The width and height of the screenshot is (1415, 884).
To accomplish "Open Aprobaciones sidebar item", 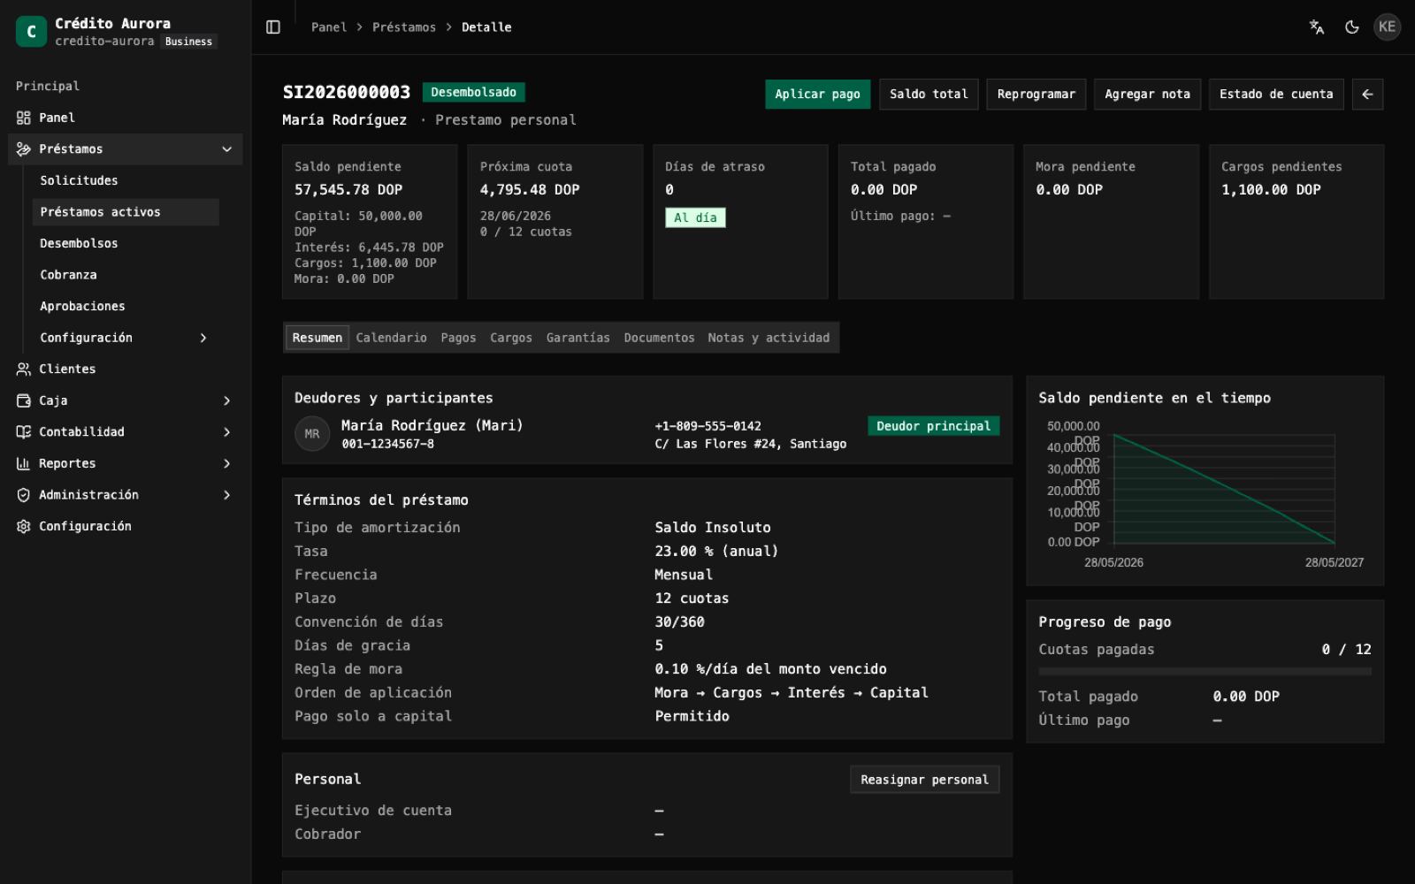I will click(126, 306).
